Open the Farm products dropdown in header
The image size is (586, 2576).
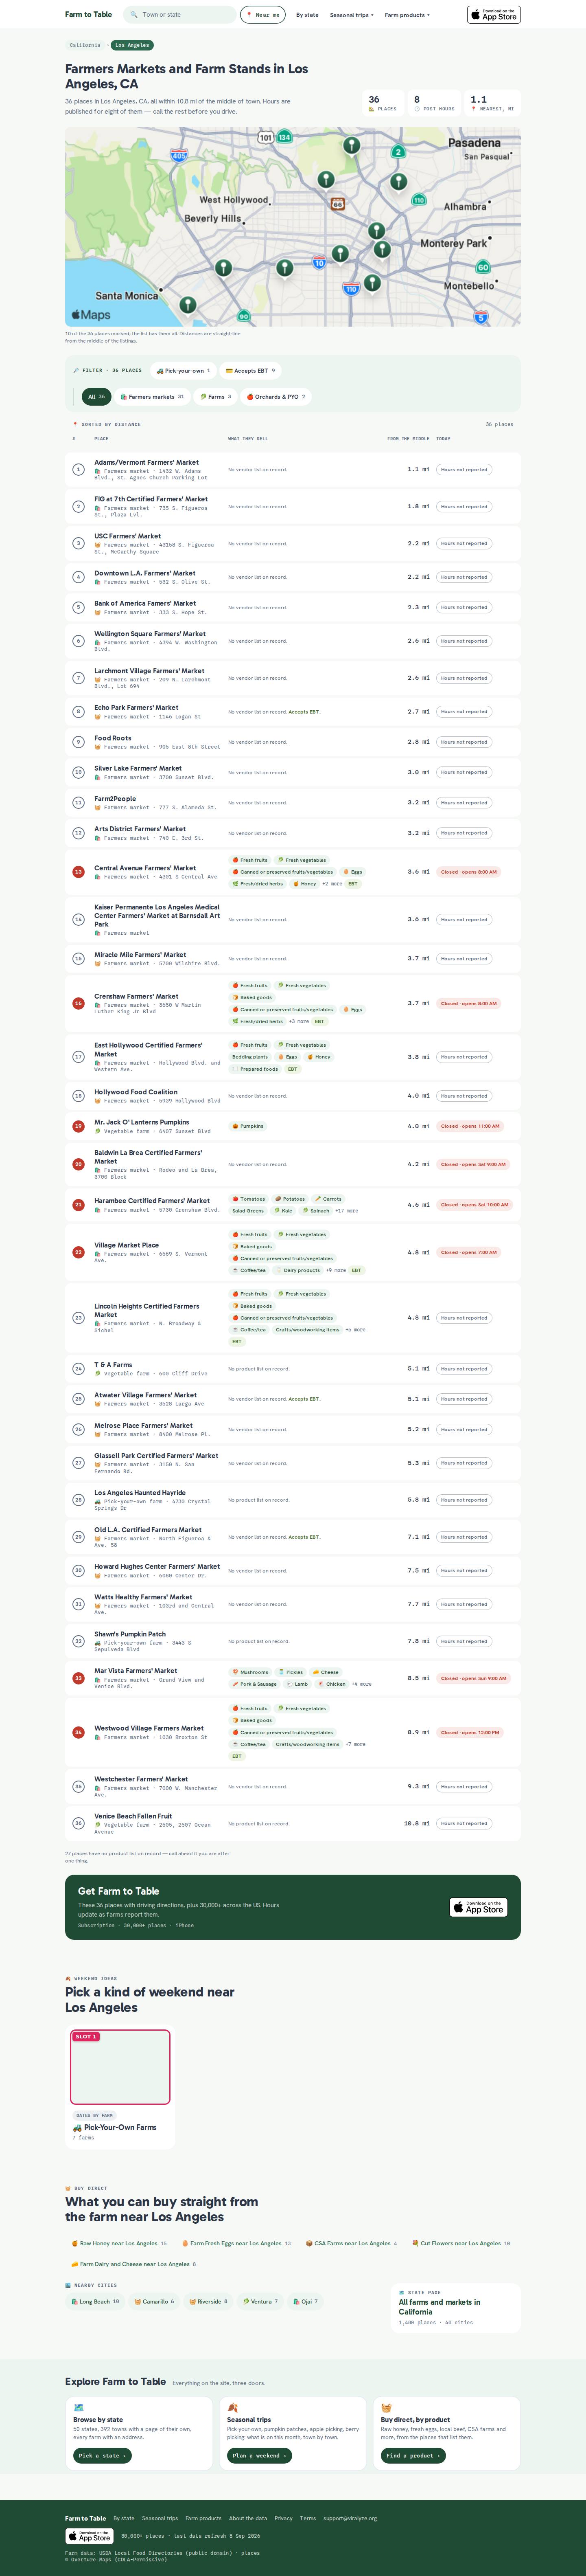[x=407, y=15]
